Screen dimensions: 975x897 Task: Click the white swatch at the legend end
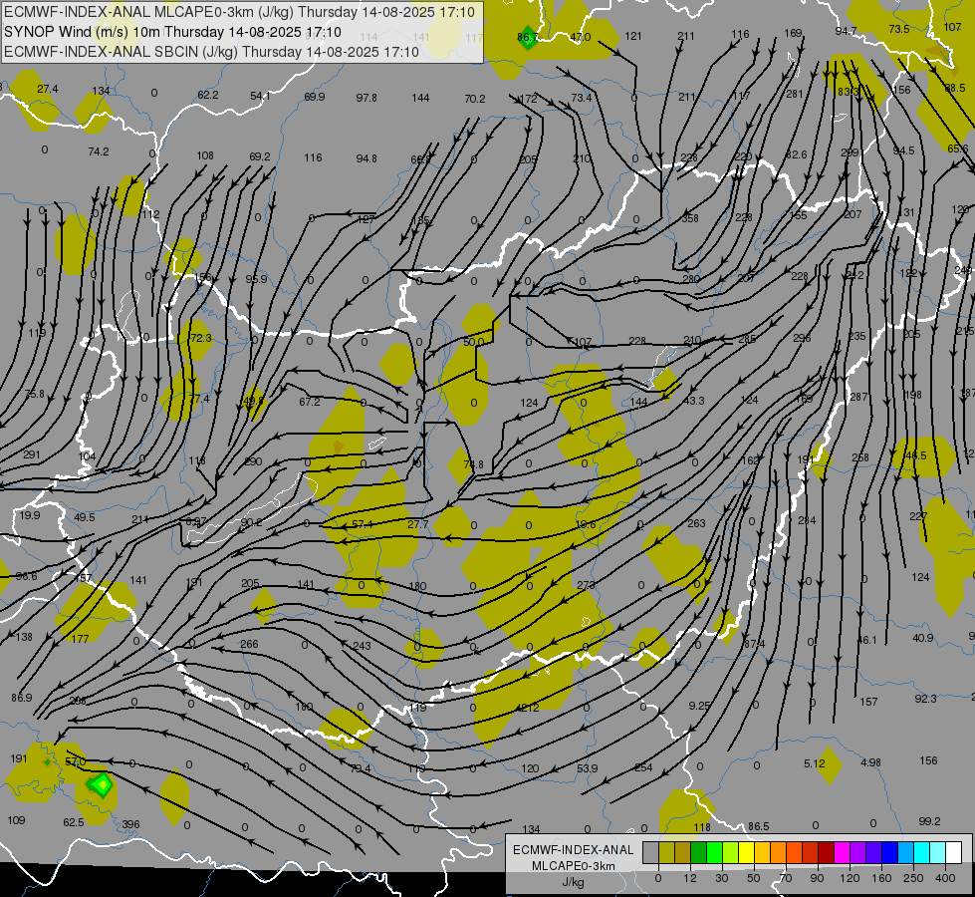point(953,852)
